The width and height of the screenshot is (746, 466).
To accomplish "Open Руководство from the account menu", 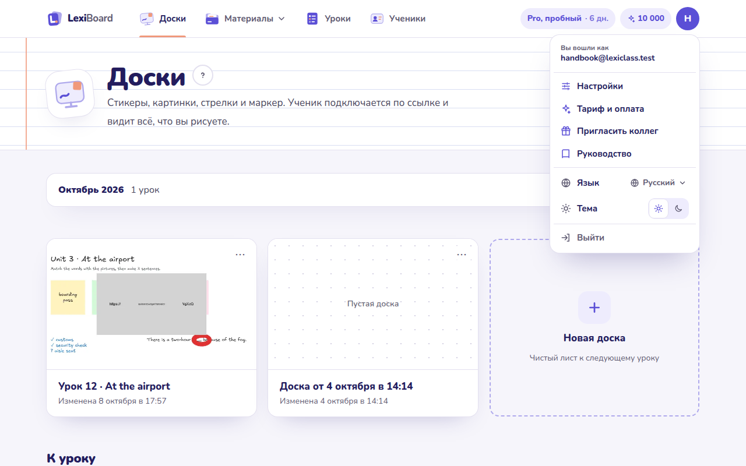I will tap(624, 154).
